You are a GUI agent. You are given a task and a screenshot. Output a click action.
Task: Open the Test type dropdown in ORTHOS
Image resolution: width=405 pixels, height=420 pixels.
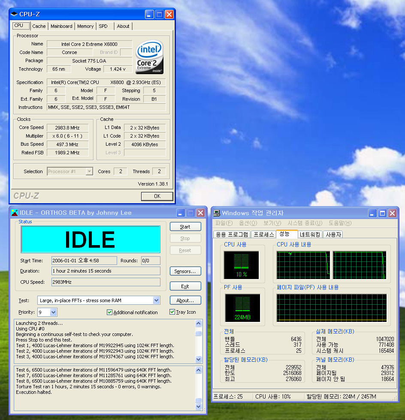click(156, 300)
